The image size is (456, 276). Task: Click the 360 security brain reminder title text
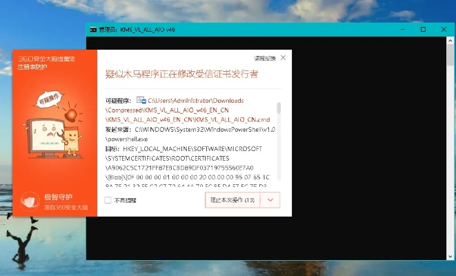(46, 59)
